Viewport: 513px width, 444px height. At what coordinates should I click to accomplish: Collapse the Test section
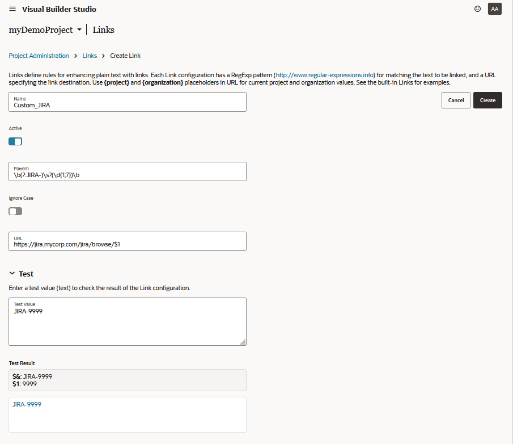(12, 274)
